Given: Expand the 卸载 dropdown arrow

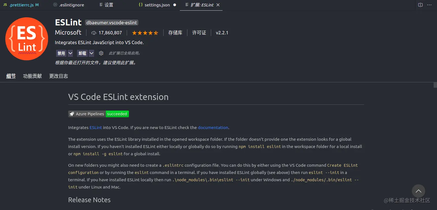Looking at the screenshot, I should (x=92, y=53).
